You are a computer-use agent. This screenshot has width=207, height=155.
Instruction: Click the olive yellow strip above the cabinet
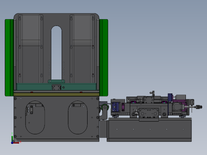57,94
